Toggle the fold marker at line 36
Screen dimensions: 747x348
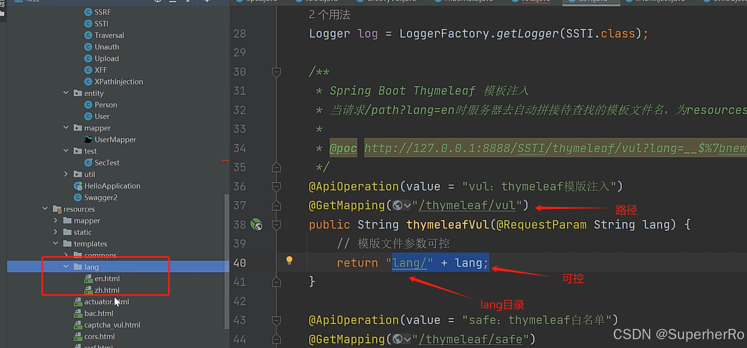pos(276,186)
